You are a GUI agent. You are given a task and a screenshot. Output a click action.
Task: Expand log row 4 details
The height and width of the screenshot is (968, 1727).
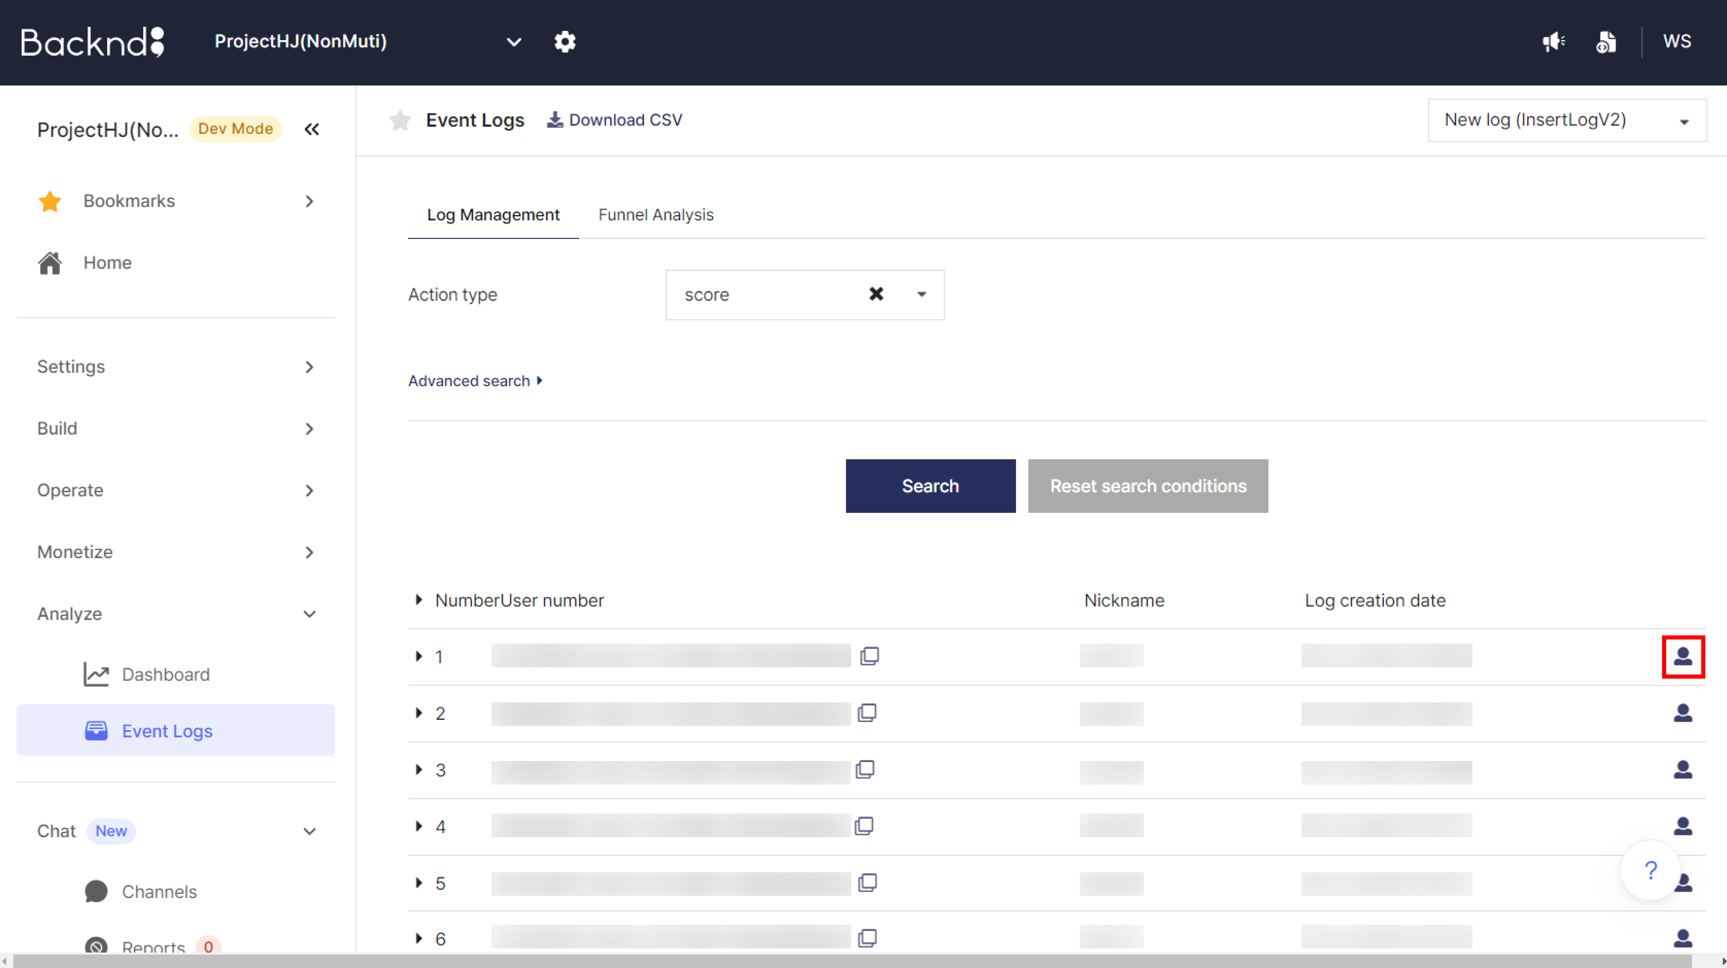[419, 826]
